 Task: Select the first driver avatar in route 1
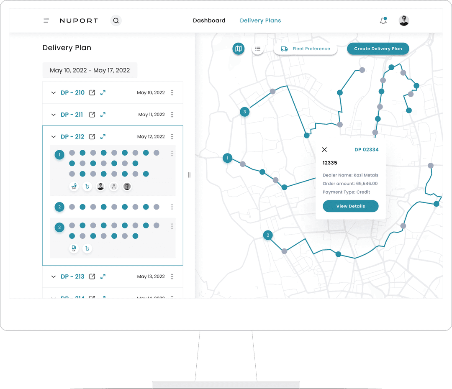coord(100,186)
